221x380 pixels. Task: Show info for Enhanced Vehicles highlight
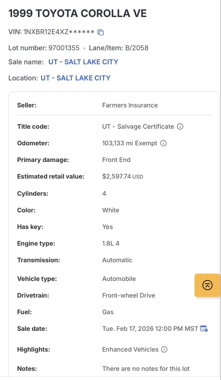pyautogui.click(x=164, y=350)
